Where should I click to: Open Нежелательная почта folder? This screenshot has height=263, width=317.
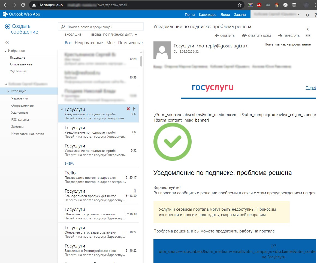[x=28, y=134]
